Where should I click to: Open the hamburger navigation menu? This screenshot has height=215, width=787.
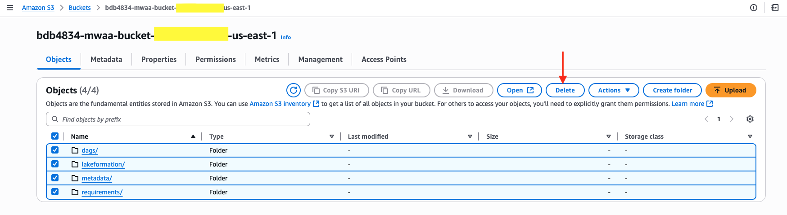pos(10,8)
